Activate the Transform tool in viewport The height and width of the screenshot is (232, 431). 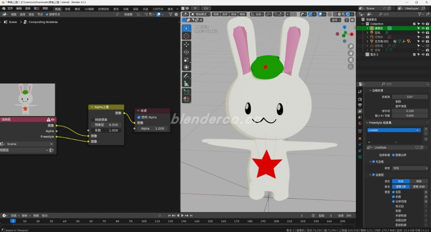[186, 67]
